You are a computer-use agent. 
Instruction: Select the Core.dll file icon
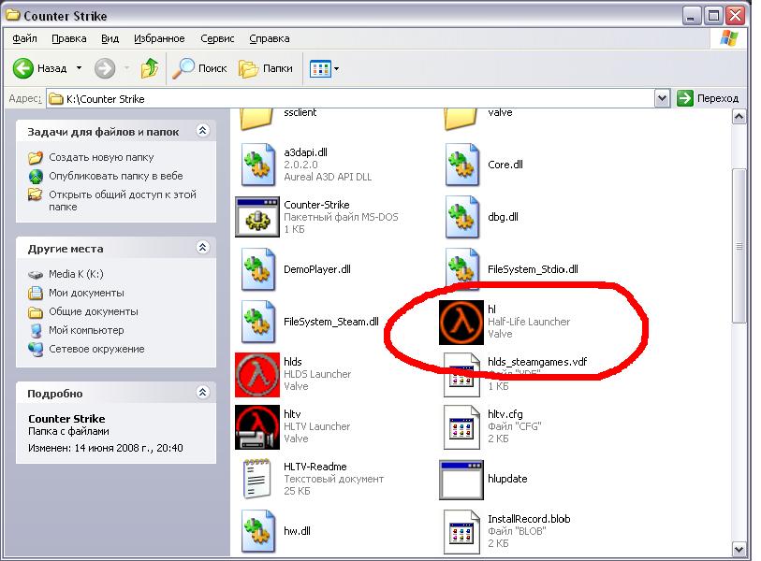click(462, 165)
